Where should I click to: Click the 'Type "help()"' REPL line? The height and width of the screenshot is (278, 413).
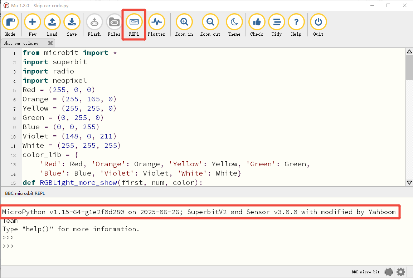pyautogui.click(x=71, y=229)
